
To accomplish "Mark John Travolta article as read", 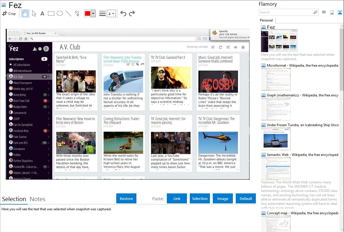I will coord(128,64).
